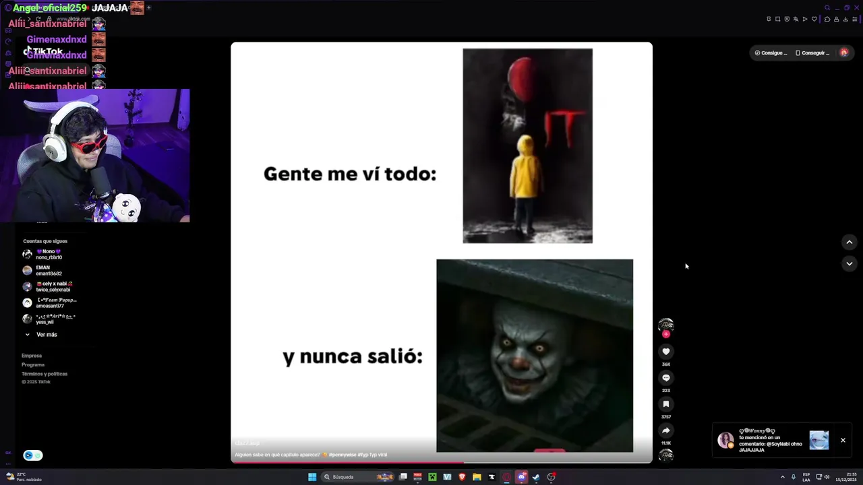
Task: Open the Windows Start button
Action: click(x=312, y=477)
